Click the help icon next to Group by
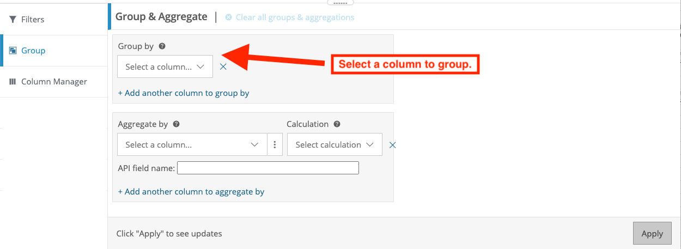 [162, 46]
